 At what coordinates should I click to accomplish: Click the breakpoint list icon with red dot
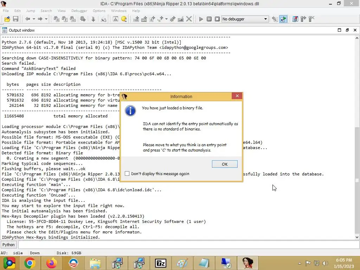point(295,19)
